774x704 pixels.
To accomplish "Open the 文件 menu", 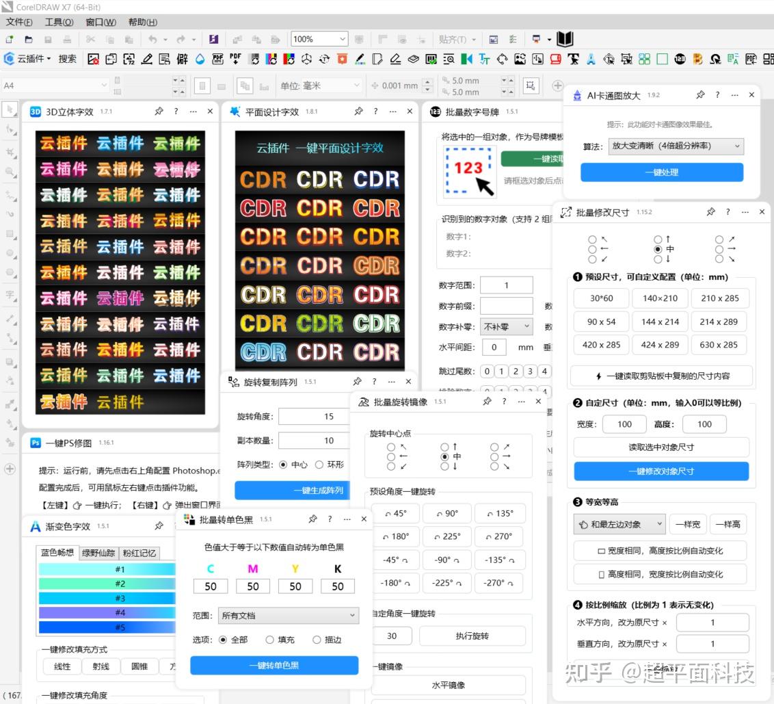I will coord(18,22).
